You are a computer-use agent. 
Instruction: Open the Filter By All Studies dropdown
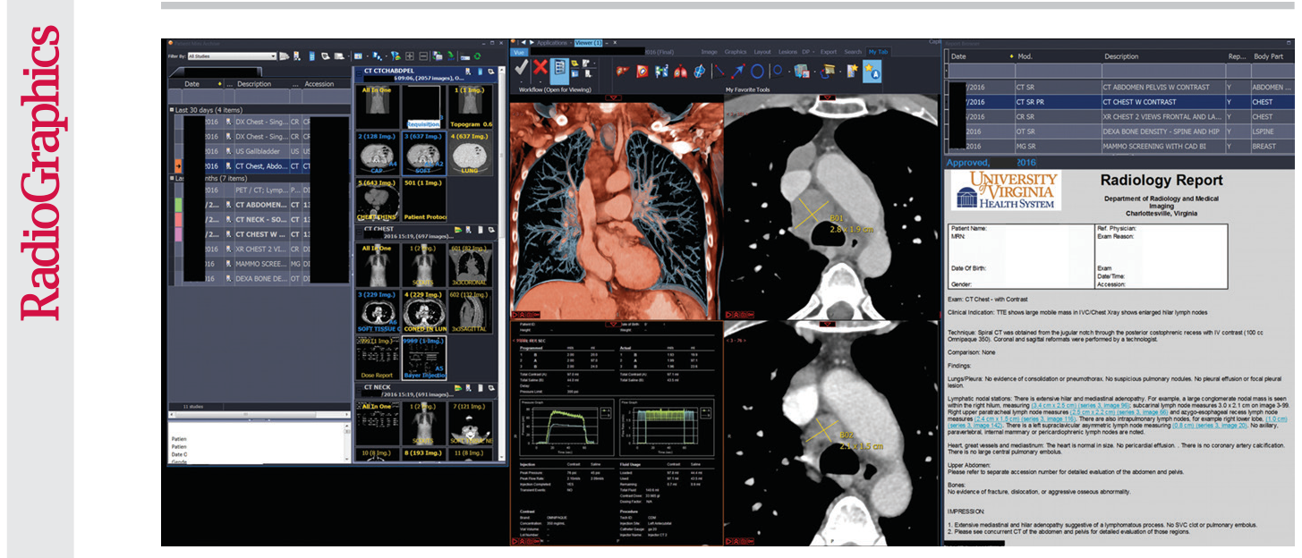232,56
